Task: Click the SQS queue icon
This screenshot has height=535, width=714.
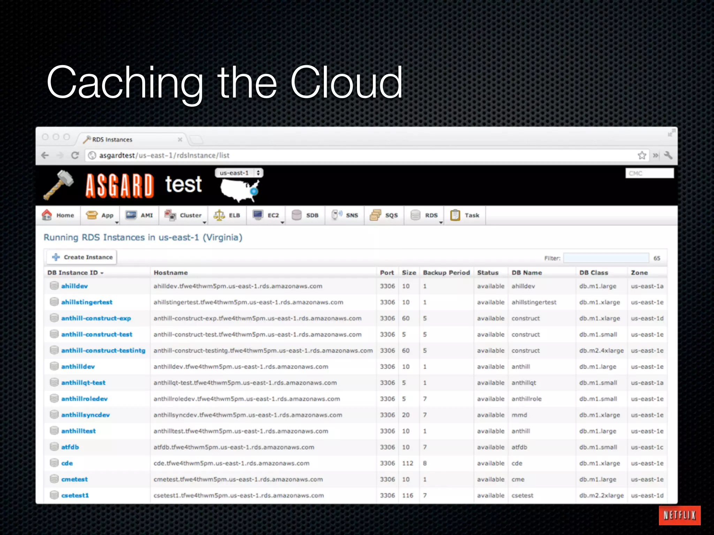Action: 375,215
